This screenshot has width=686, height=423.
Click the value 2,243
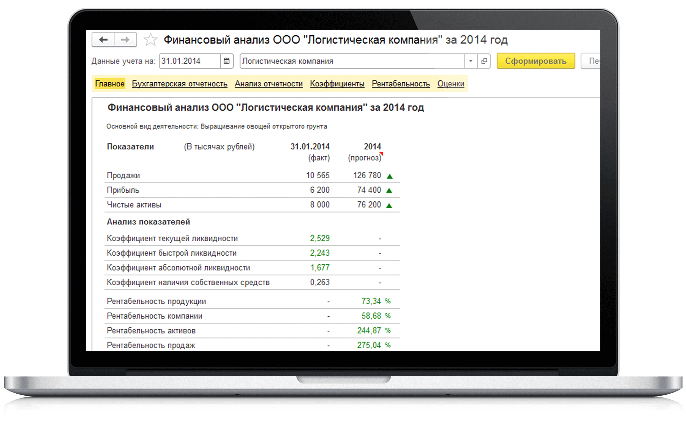pos(320,253)
